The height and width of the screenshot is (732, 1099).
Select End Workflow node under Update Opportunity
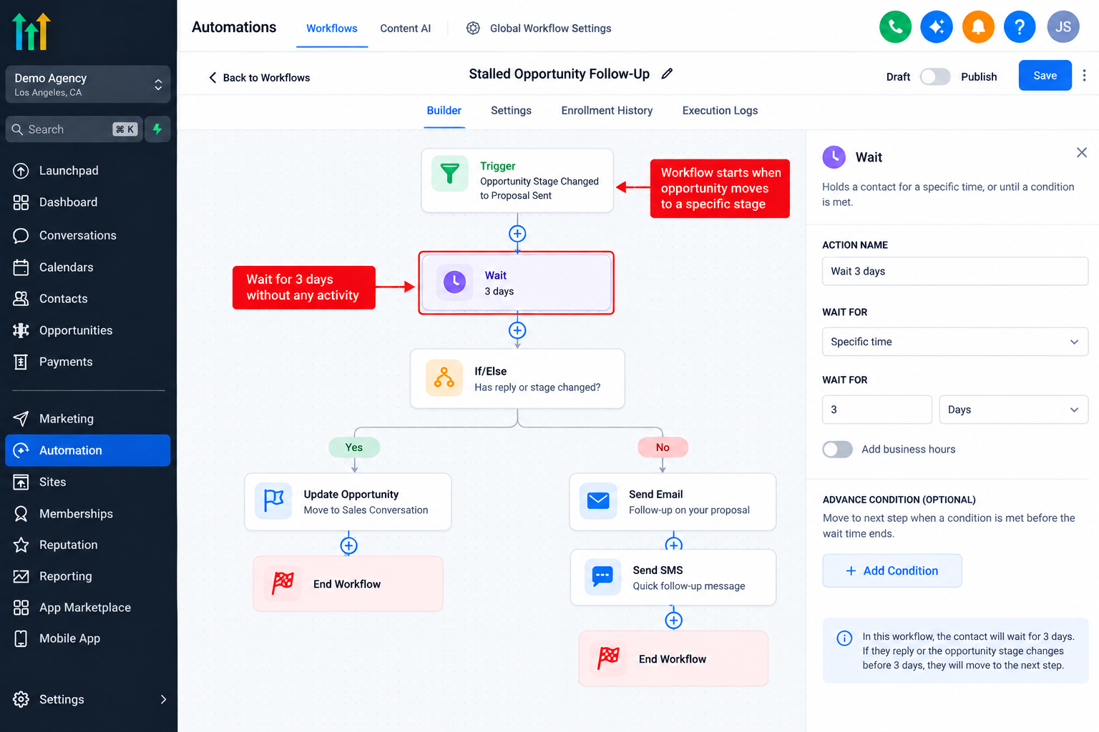click(x=348, y=584)
